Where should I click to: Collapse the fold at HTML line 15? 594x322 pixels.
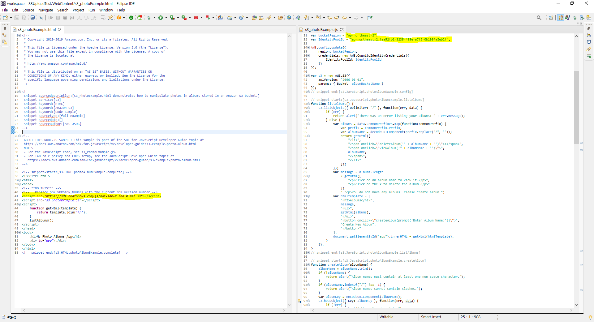click(x=20, y=92)
